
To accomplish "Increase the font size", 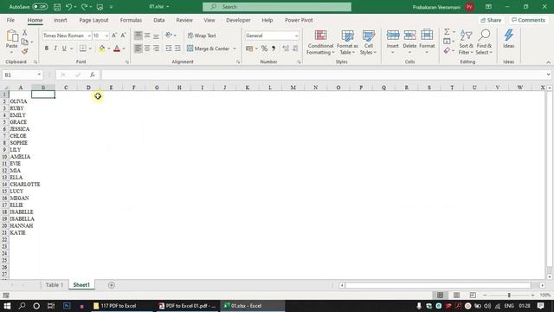I will [x=114, y=36].
